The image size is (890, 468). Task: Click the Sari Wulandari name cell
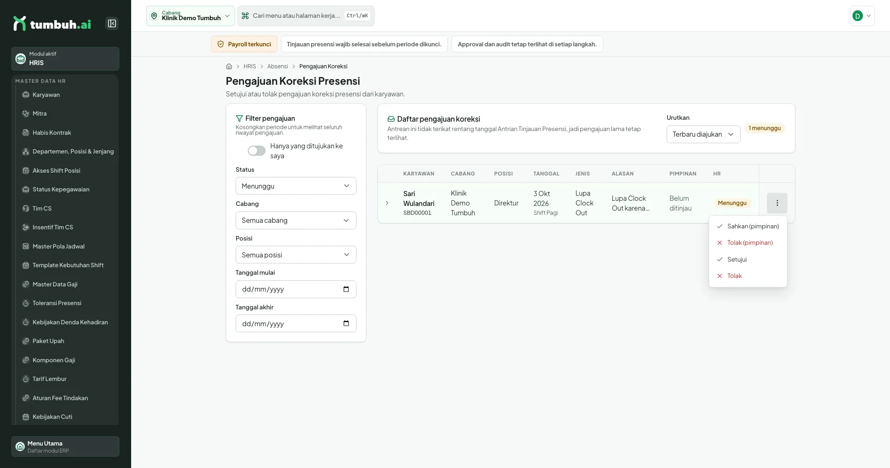click(x=419, y=198)
